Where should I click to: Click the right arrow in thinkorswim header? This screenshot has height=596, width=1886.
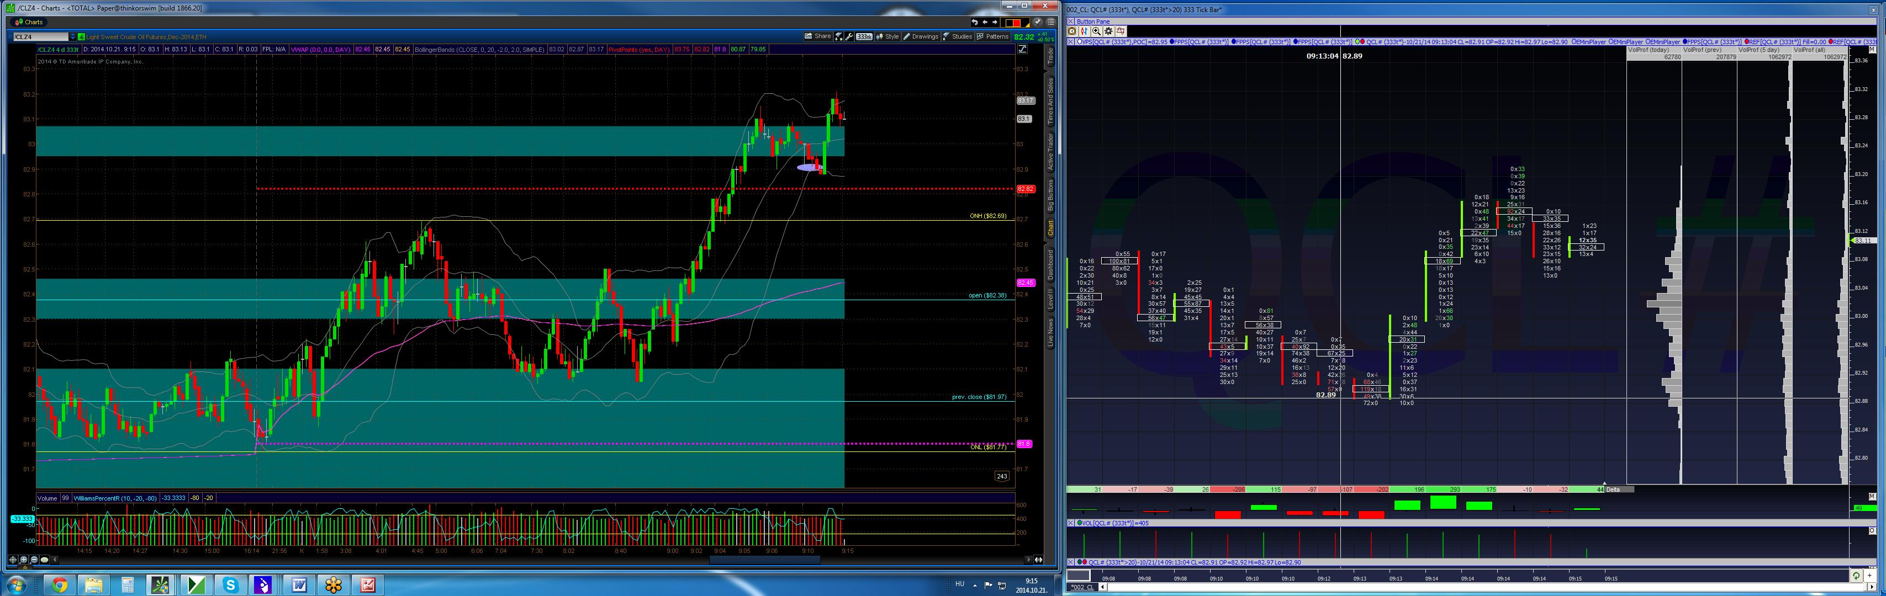pos(994,22)
